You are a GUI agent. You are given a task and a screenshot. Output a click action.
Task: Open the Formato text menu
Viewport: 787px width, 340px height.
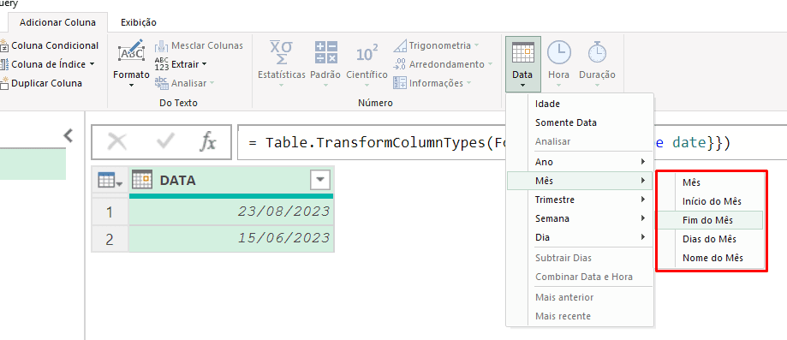pos(131,63)
